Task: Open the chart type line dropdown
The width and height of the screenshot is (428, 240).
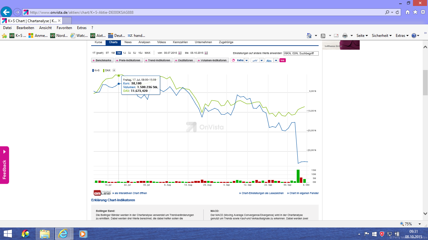Action: (x=262, y=60)
